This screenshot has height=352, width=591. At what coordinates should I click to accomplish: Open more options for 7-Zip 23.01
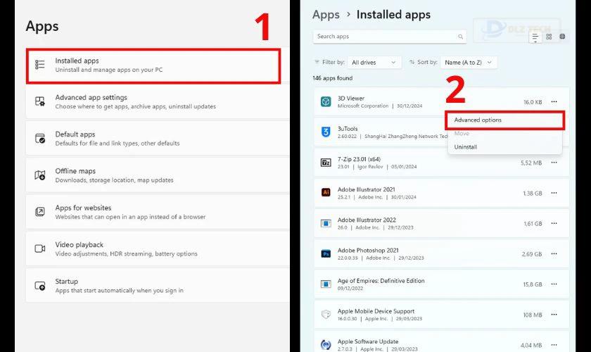(x=554, y=163)
